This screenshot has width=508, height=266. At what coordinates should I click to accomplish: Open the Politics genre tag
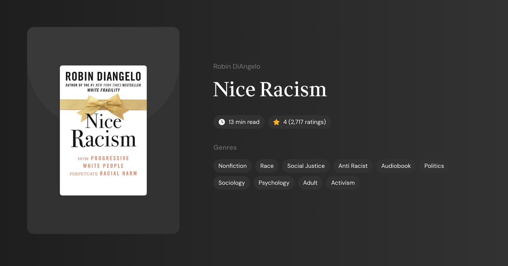coord(434,166)
